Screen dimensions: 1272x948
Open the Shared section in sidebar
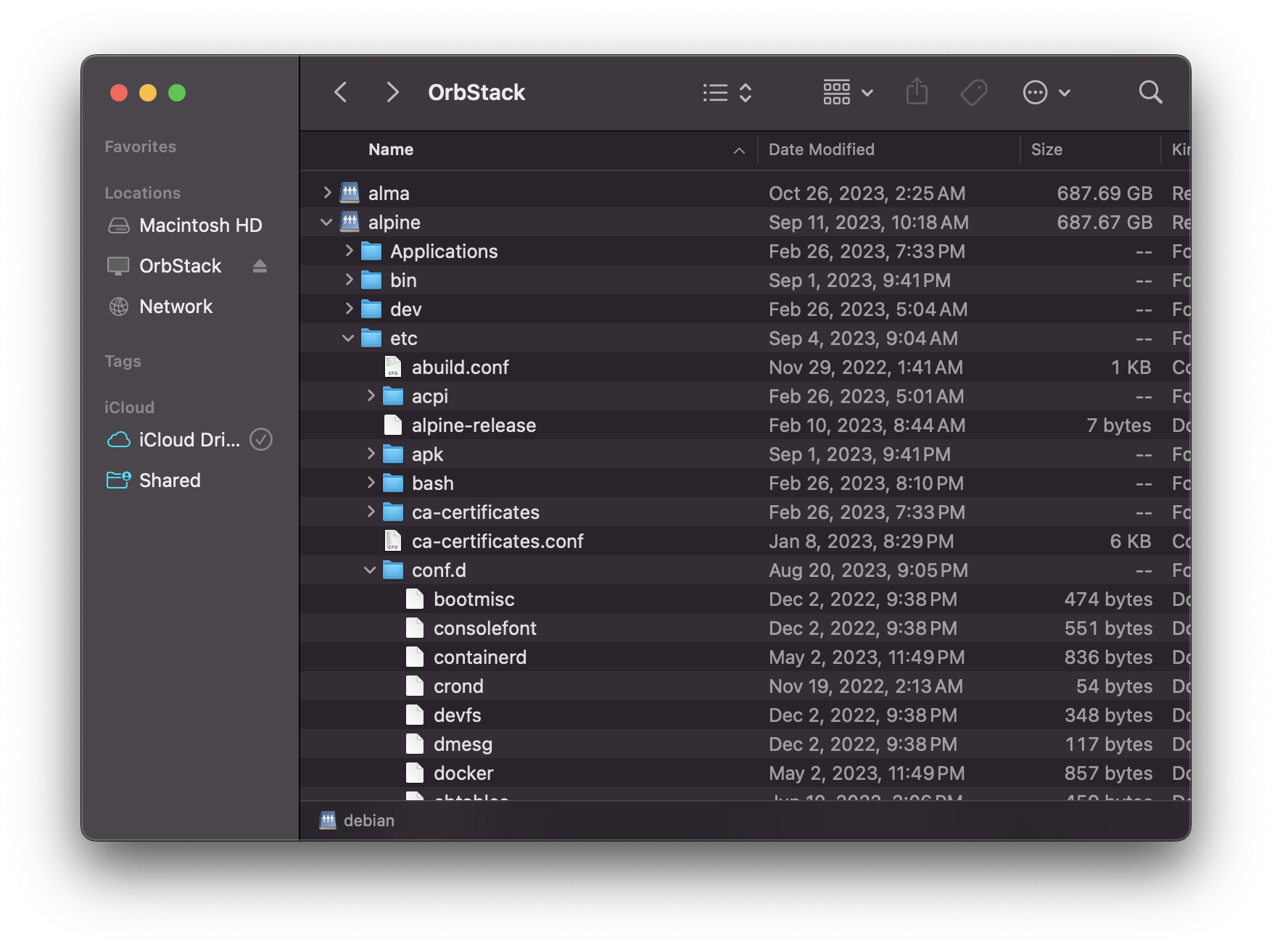tap(170, 480)
